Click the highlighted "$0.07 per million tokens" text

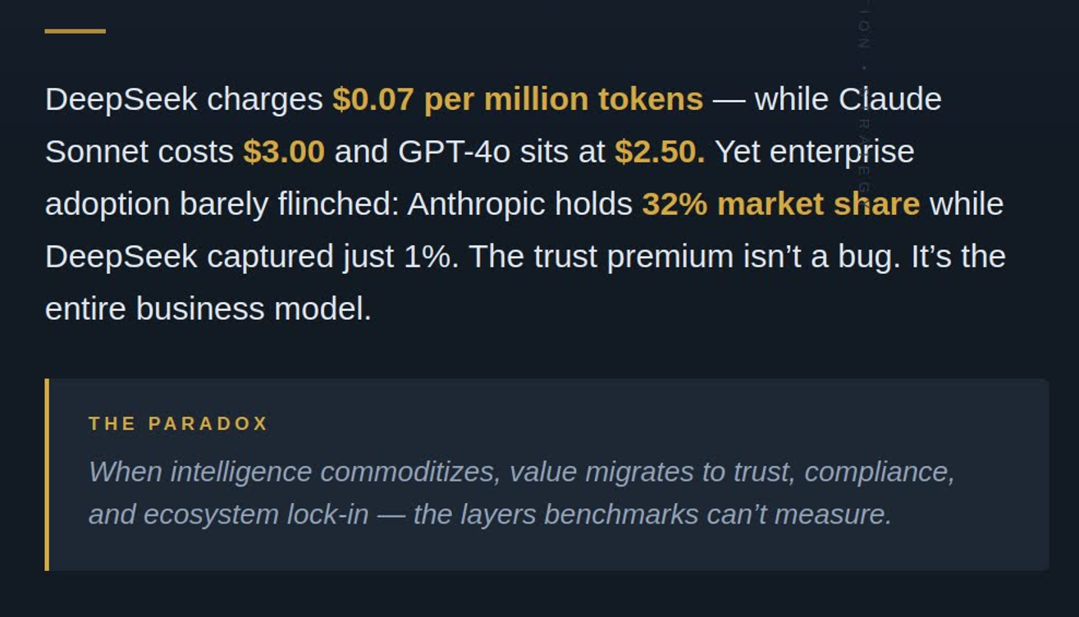[x=517, y=99]
